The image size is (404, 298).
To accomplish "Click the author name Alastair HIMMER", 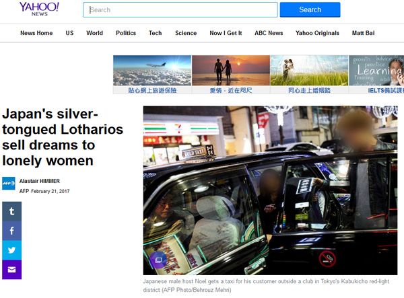I will [40, 181].
